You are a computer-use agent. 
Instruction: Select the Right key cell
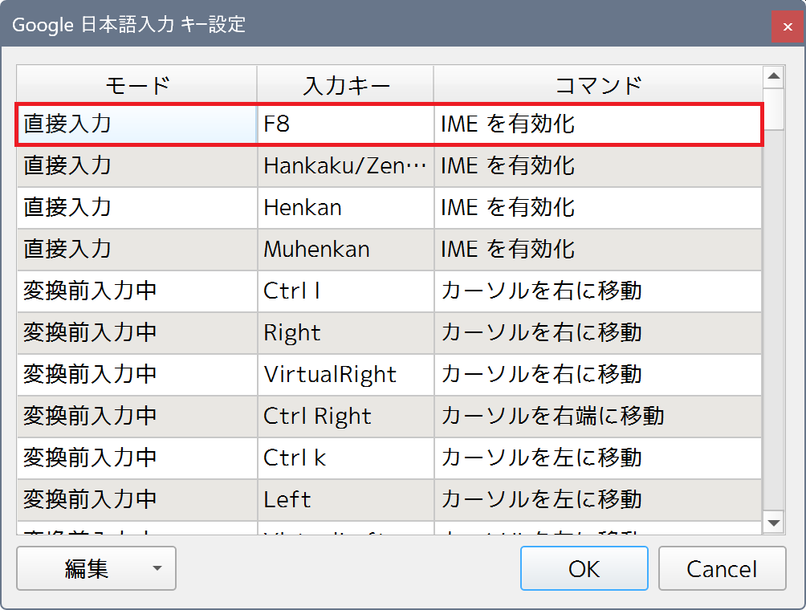click(346, 333)
